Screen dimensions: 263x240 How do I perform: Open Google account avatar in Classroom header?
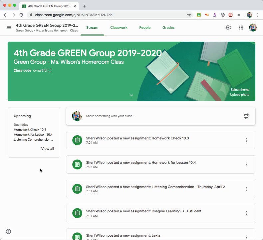click(253, 28)
